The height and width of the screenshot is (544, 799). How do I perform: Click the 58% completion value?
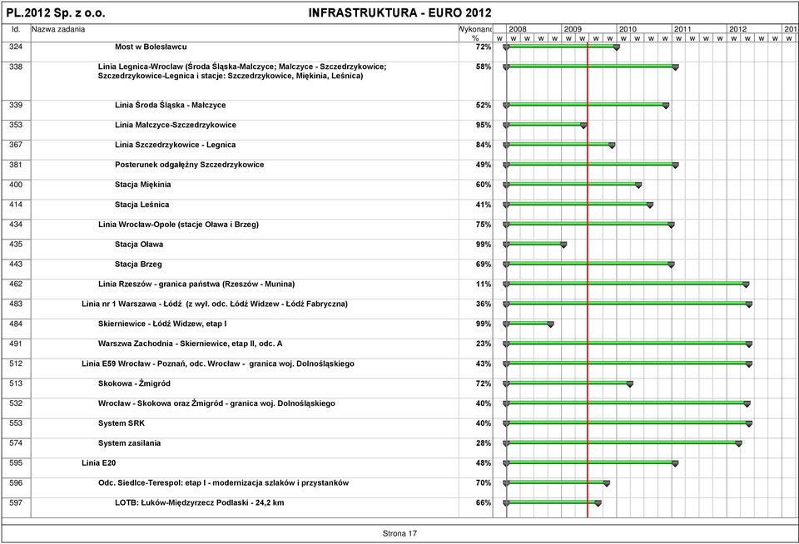484,67
